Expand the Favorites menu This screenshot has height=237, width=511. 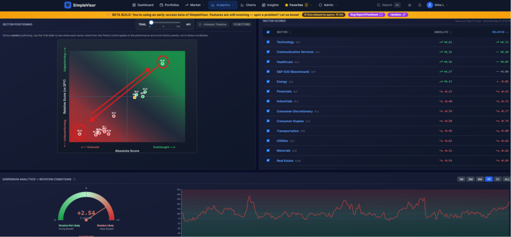click(298, 5)
